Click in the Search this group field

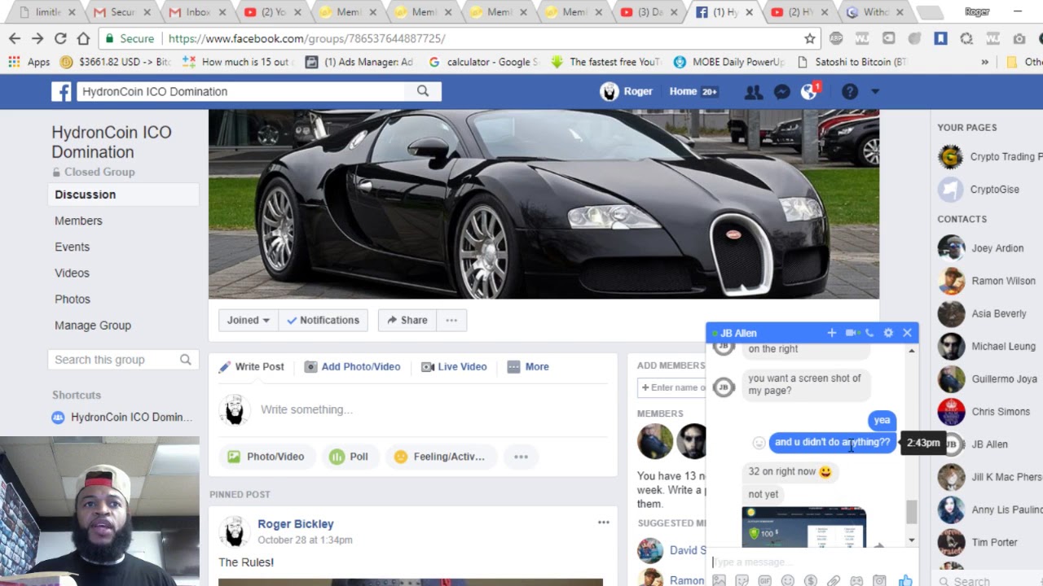click(123, 360)
